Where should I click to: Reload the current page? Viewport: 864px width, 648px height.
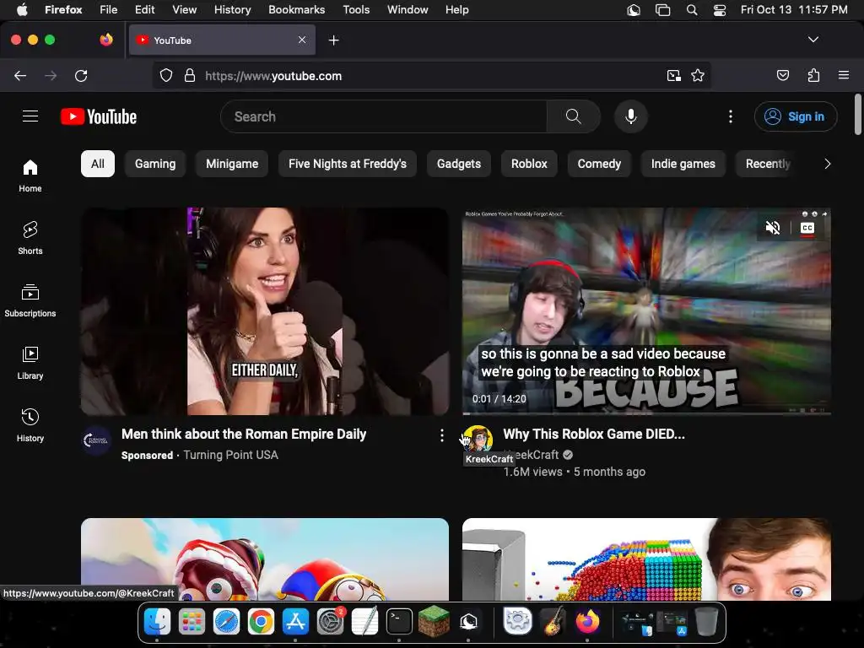pyautogui.click(x=81, y=75)
